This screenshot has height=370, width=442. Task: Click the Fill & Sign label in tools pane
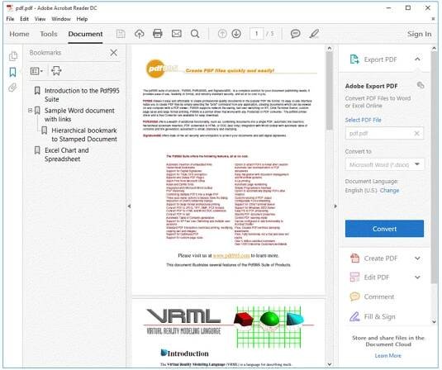point(380,317)
